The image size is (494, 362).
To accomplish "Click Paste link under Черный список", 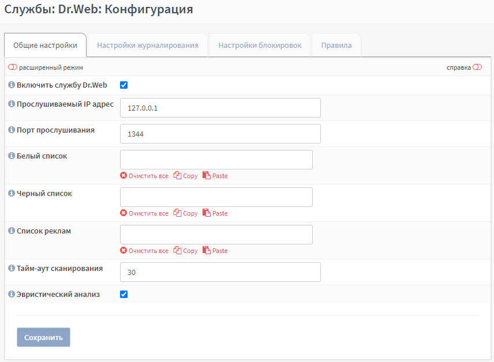I will coord(220,213).
